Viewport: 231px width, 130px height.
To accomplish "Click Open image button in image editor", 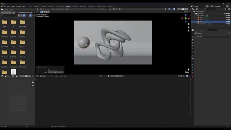I will point(28,76).
